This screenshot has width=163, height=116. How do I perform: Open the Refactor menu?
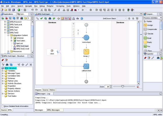point(50,6)
